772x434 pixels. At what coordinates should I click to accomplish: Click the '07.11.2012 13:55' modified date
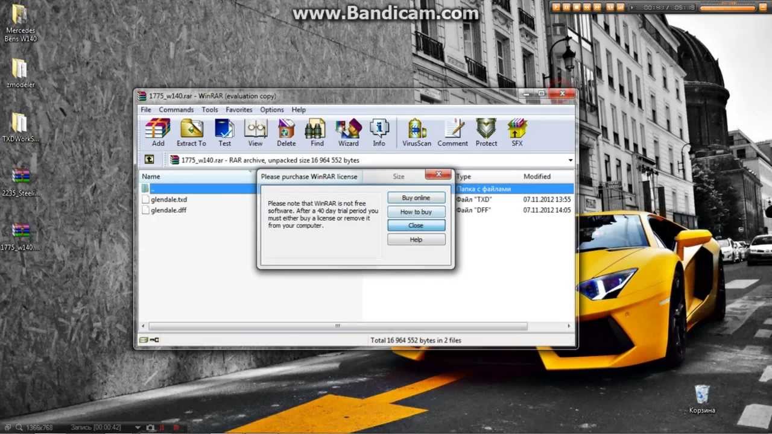coord(547,200)
